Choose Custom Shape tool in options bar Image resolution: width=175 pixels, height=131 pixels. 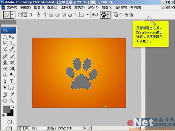coord(83,15)
